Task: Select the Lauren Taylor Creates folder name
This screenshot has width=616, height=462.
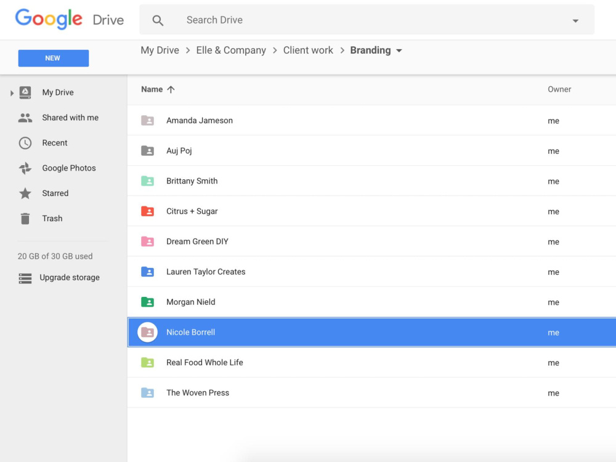Action: [206, 272]
